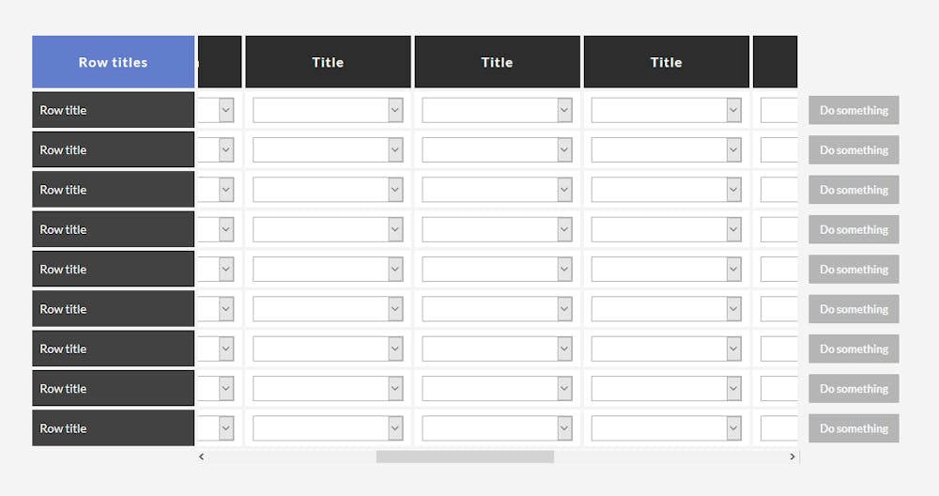The width and height of the screenshot is (939, 496).
Task: Expand second row's dropdown in leftmost full Title column
Action: (328, 150)
